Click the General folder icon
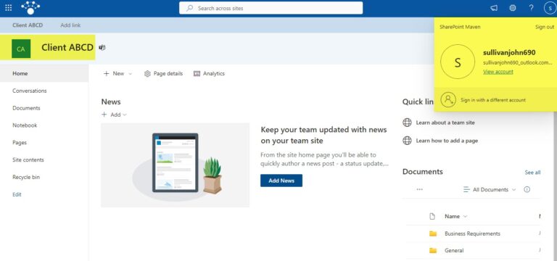Viewport: 557px width, 261px height. pos(433,250)
